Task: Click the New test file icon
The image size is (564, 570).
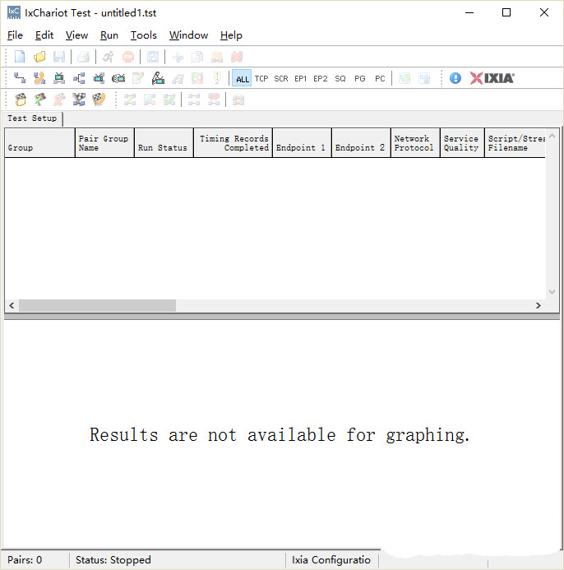Action: pyautogui.click(x=20, y=57)
